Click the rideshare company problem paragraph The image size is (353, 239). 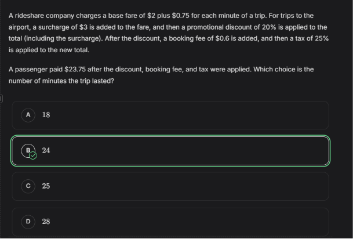click(x=169, y=33)
